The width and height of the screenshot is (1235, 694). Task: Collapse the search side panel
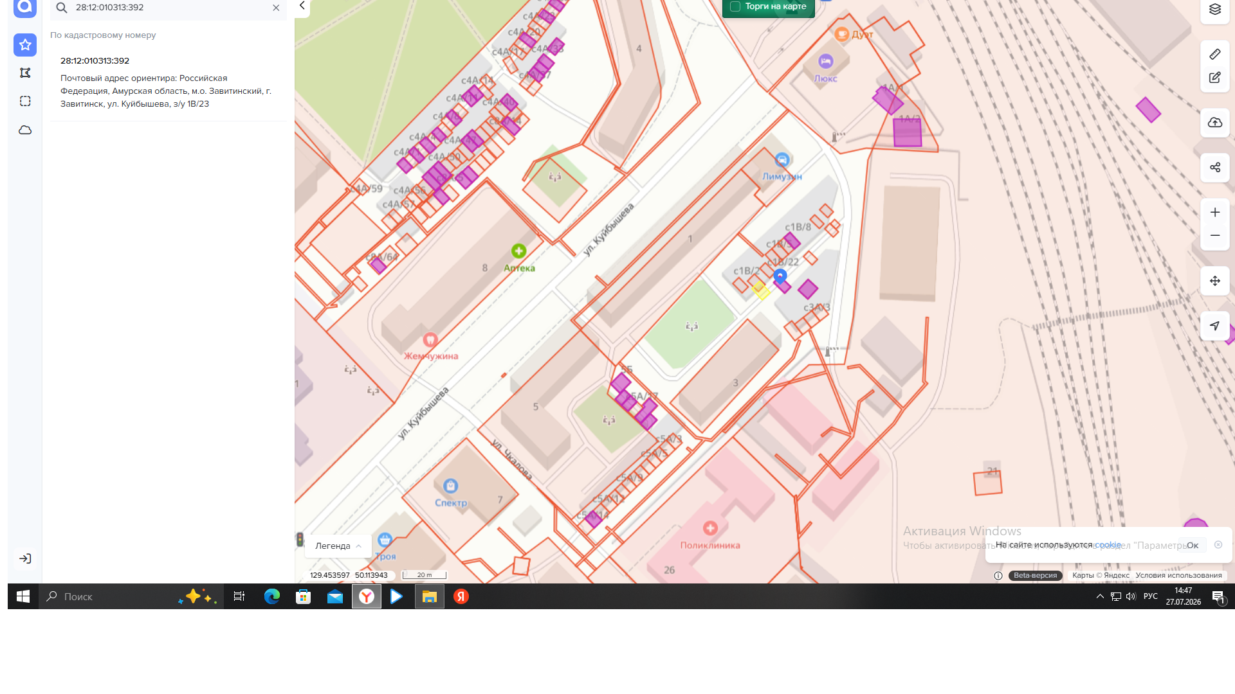(302, 6)
